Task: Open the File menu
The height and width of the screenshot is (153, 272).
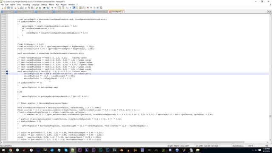Action: tap(2, 5)
